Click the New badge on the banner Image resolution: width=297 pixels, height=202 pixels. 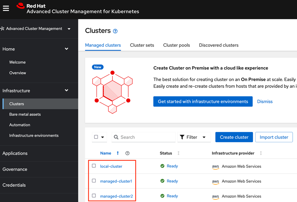click(98, 67)
